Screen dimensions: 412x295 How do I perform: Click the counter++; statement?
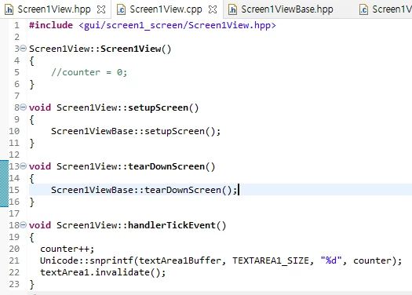(67, 249)
